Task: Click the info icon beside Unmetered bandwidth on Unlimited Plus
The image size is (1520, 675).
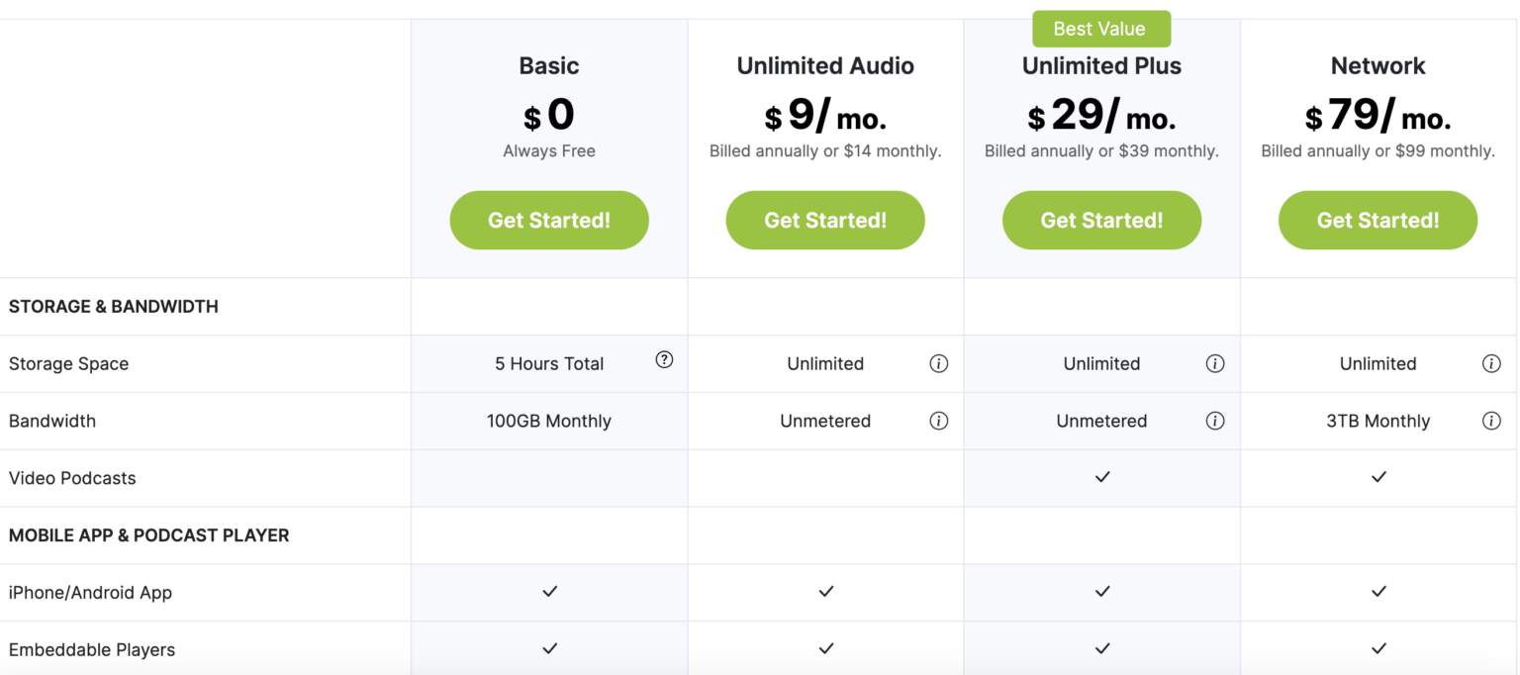Action: click(1215, 421)
